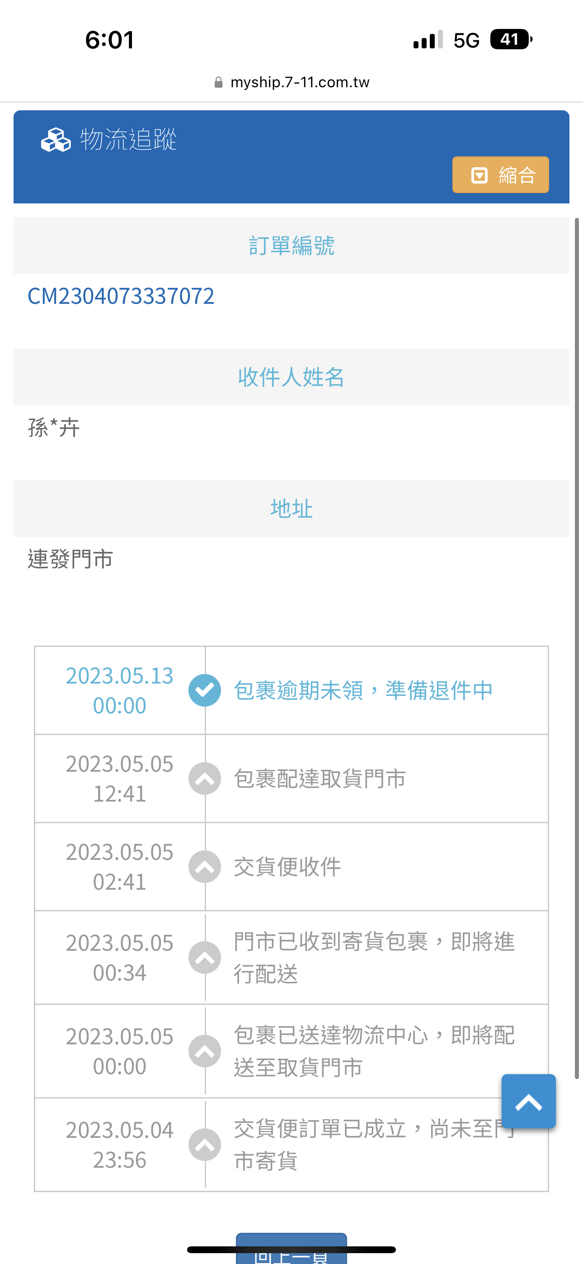
Task: Tap chevron icon beside 門市已收到寄貨包裹
Action: (205, 957)
